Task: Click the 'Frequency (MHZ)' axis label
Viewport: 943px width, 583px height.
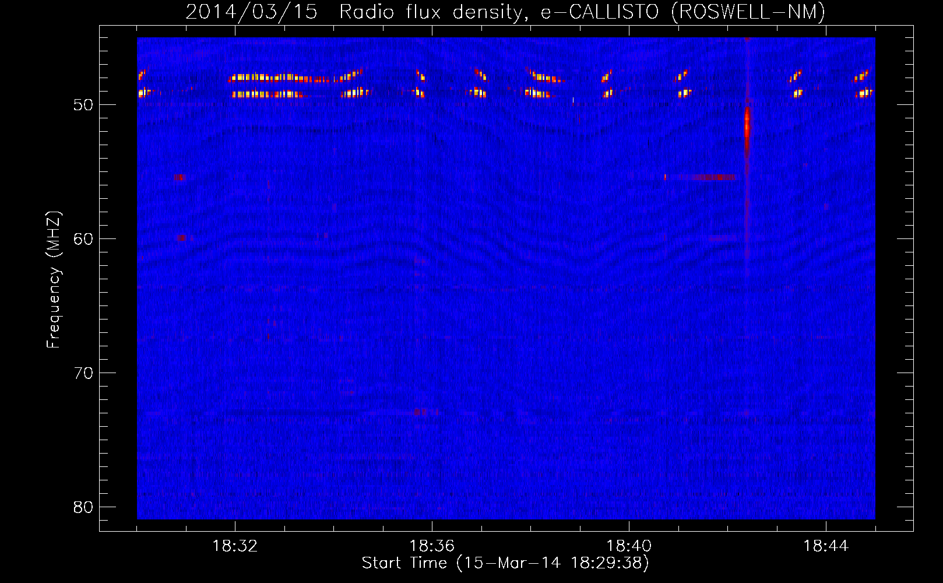Action: [x=54, y=280]
